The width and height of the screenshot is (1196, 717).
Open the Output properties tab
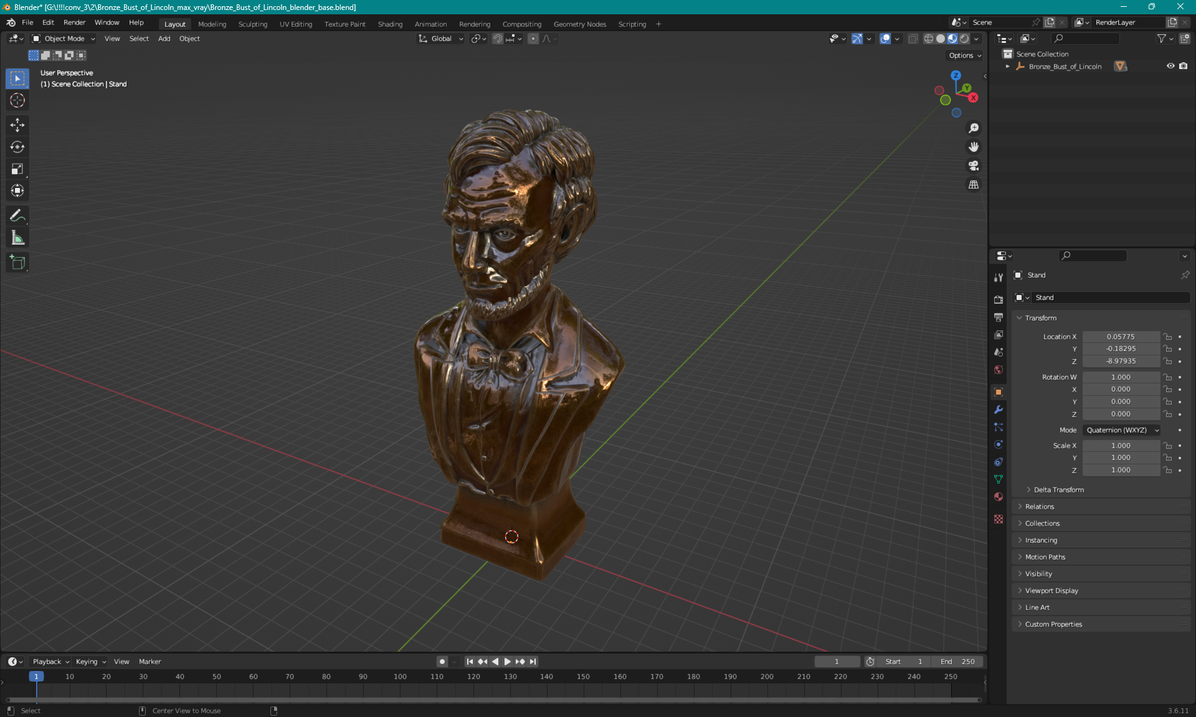(x=999, y=317)
